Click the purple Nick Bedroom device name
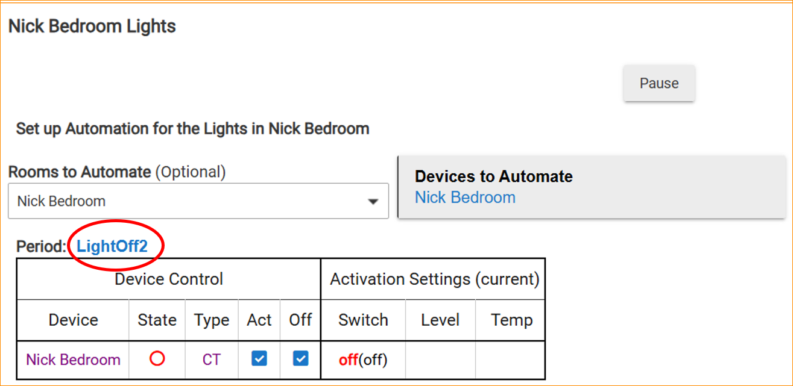This screenshot has width=793, height=386. pyautogui.click(x=73, y=360)
